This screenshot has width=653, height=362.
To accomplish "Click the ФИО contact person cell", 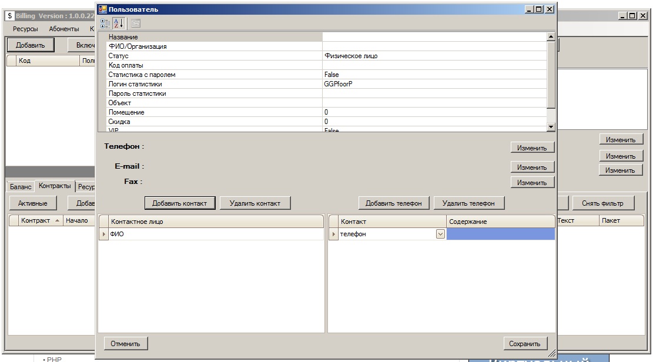I will coord(216,234).
